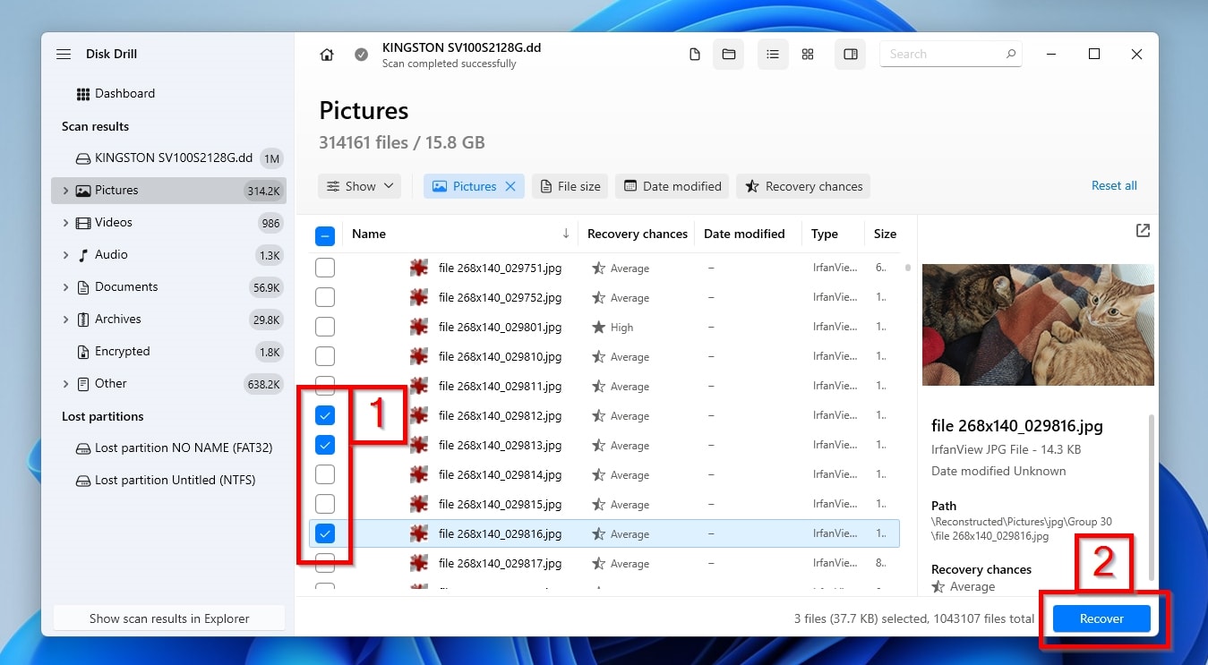Switch to file view icon

pyautogui.click(x=694, y=55)
